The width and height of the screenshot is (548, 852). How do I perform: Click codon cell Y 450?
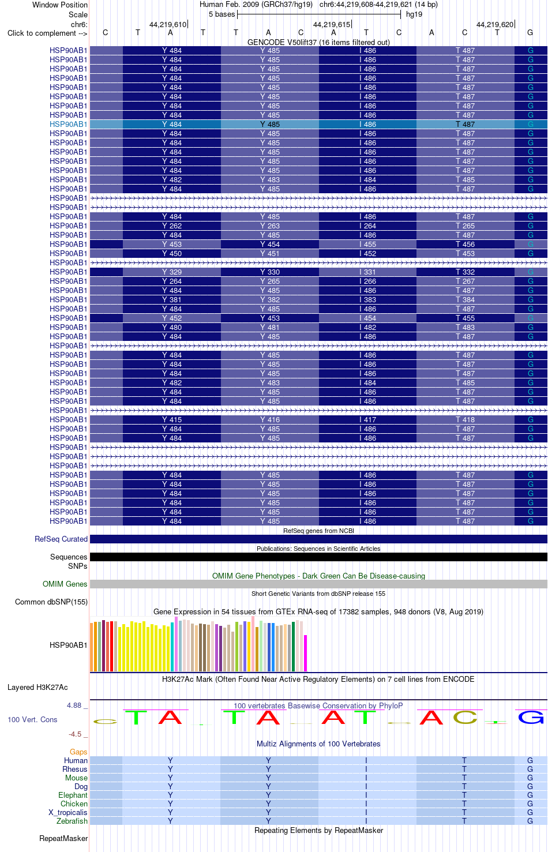(x=172, y=253)
